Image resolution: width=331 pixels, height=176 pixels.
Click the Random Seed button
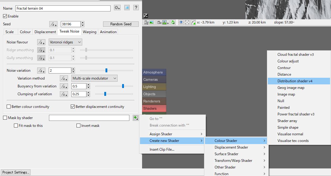[x=121, y=24]
